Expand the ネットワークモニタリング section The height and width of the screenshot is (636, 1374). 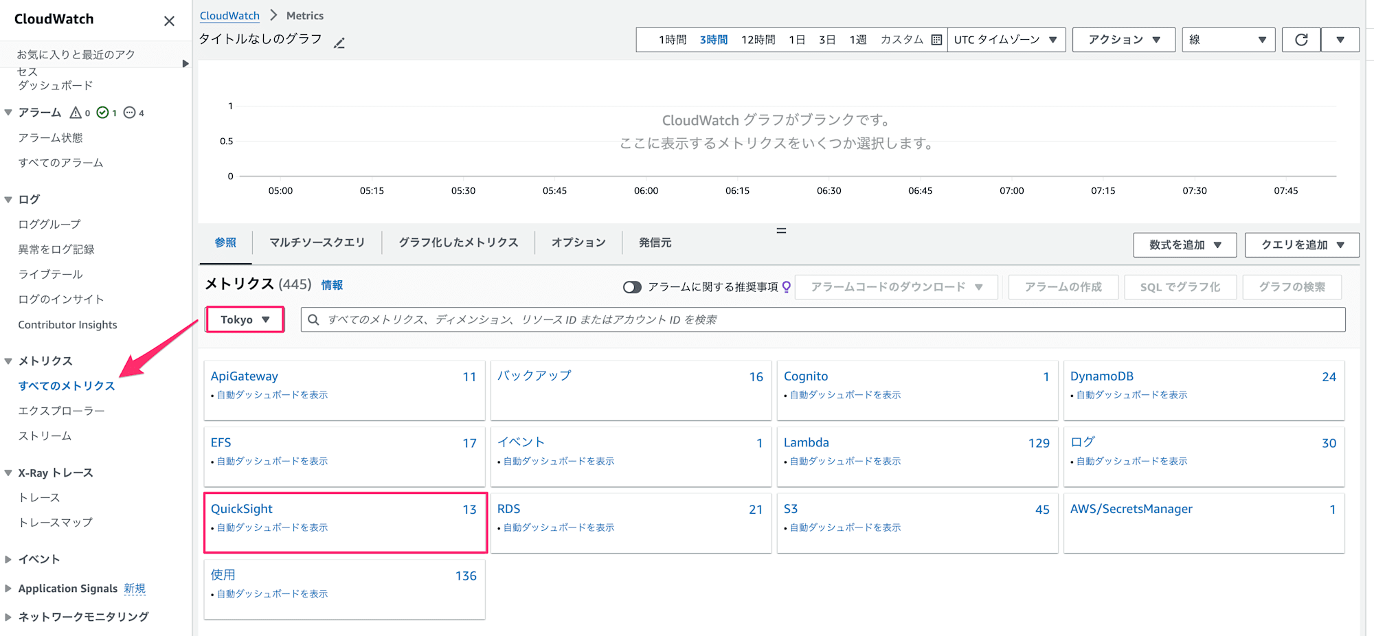coord(8,617)
